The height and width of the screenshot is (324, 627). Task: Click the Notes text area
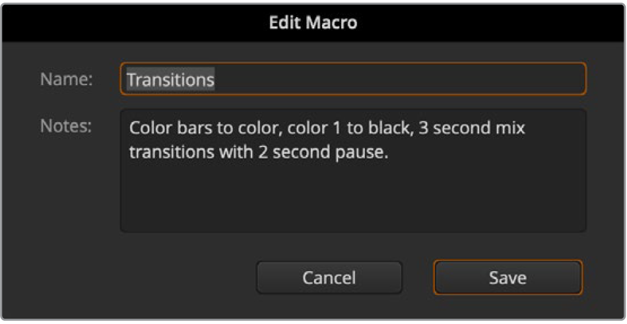pos(352,171)
